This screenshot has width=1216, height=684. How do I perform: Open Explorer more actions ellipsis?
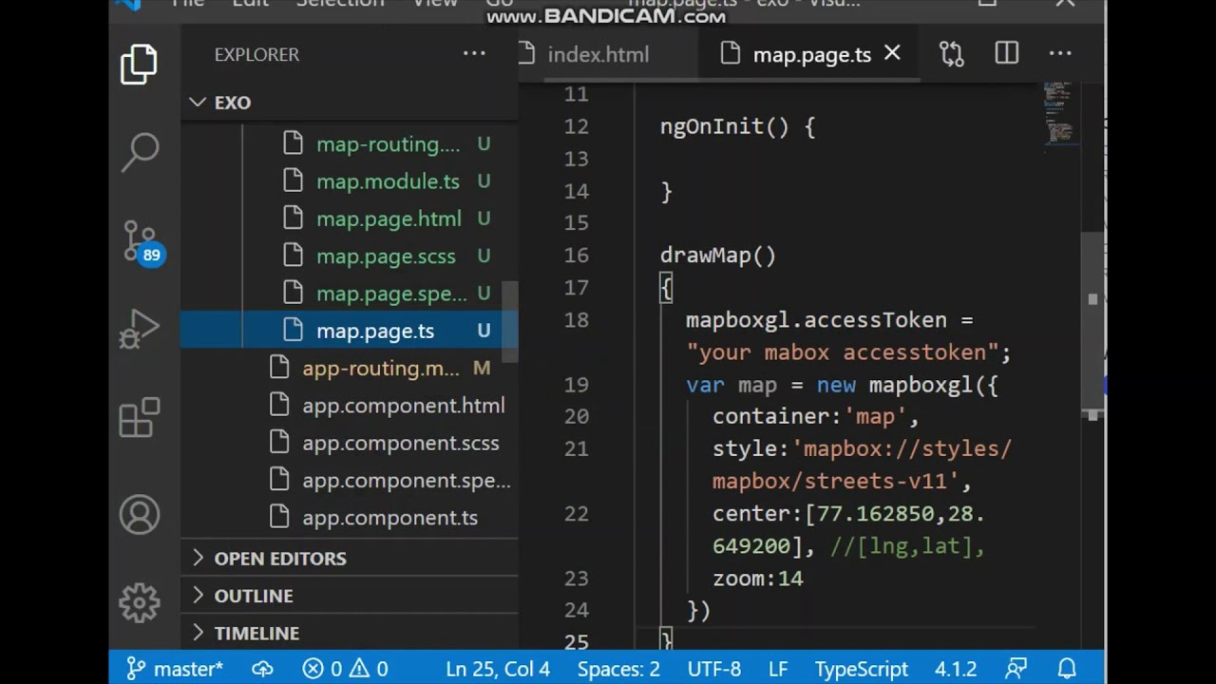[474, 54]
